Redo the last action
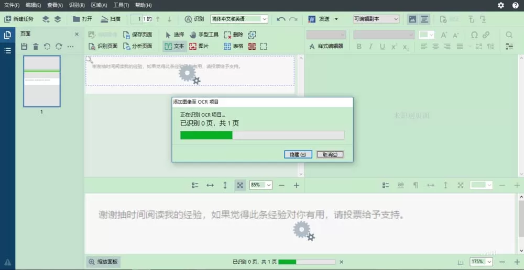This screenshot has height=270, width=524. [x=293, y=19]
